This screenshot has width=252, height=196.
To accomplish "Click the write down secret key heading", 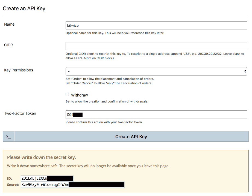I will pos(42,157).
